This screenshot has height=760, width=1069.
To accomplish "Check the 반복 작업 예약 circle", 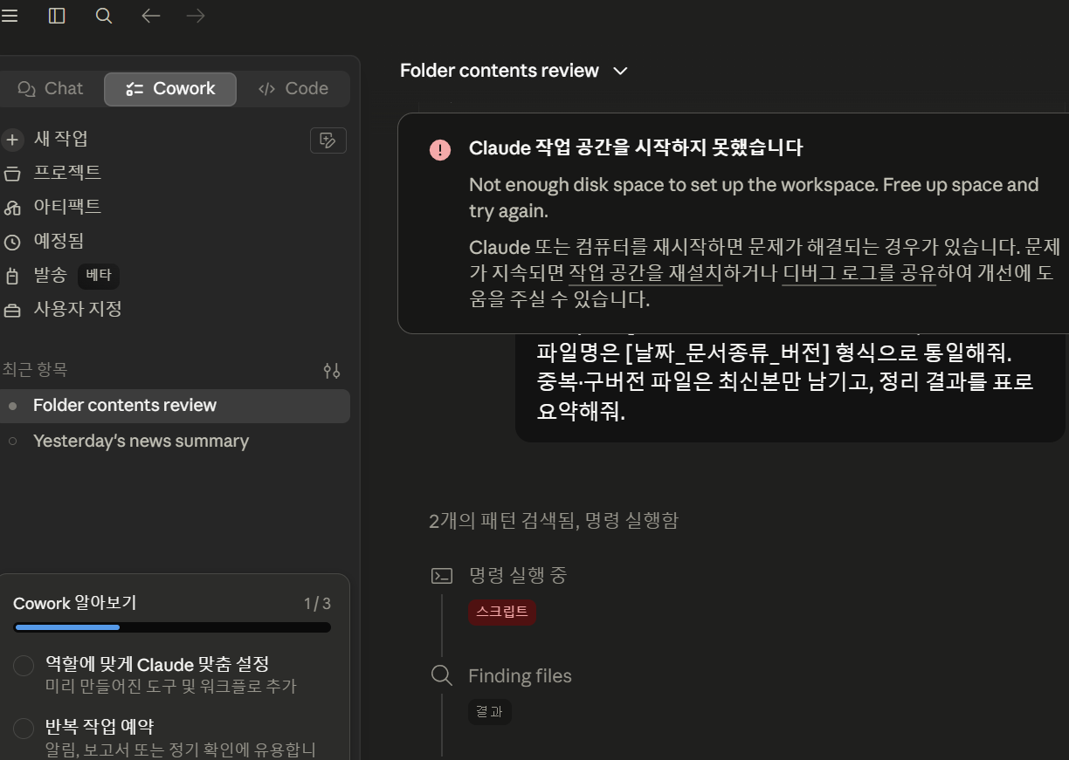I will pyautogui.click(x=24, y=729).
